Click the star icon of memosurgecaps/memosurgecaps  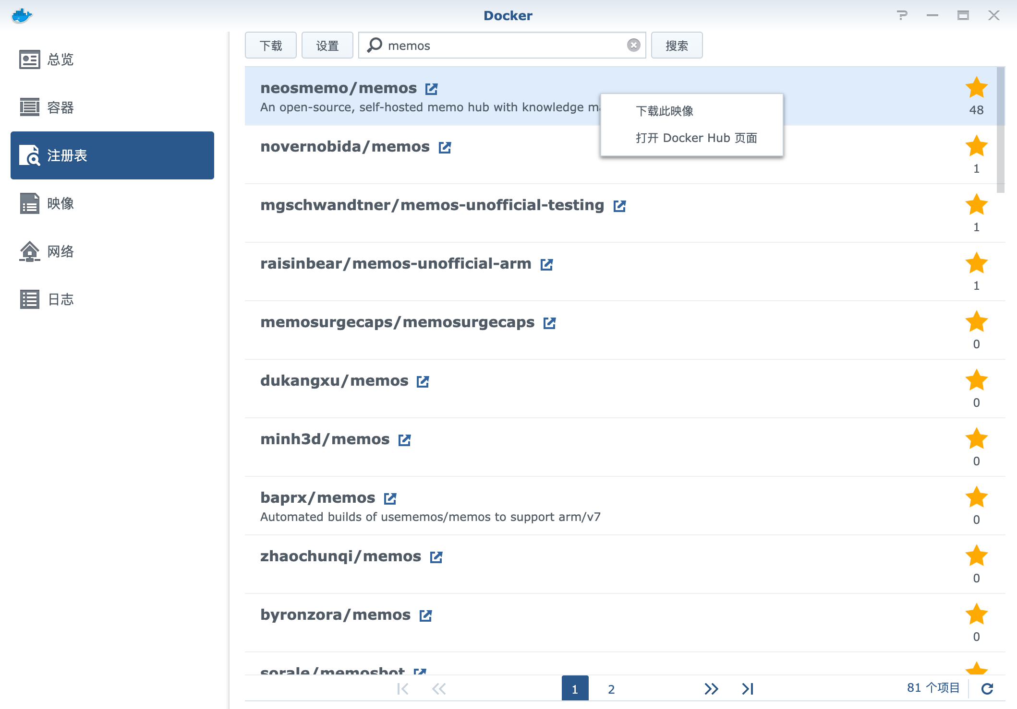[x=976, y=322]
